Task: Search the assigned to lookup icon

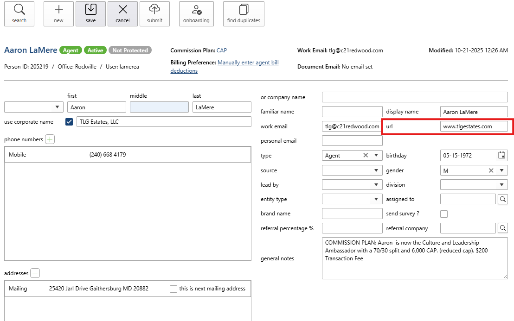Action: [x=502, y=199]
